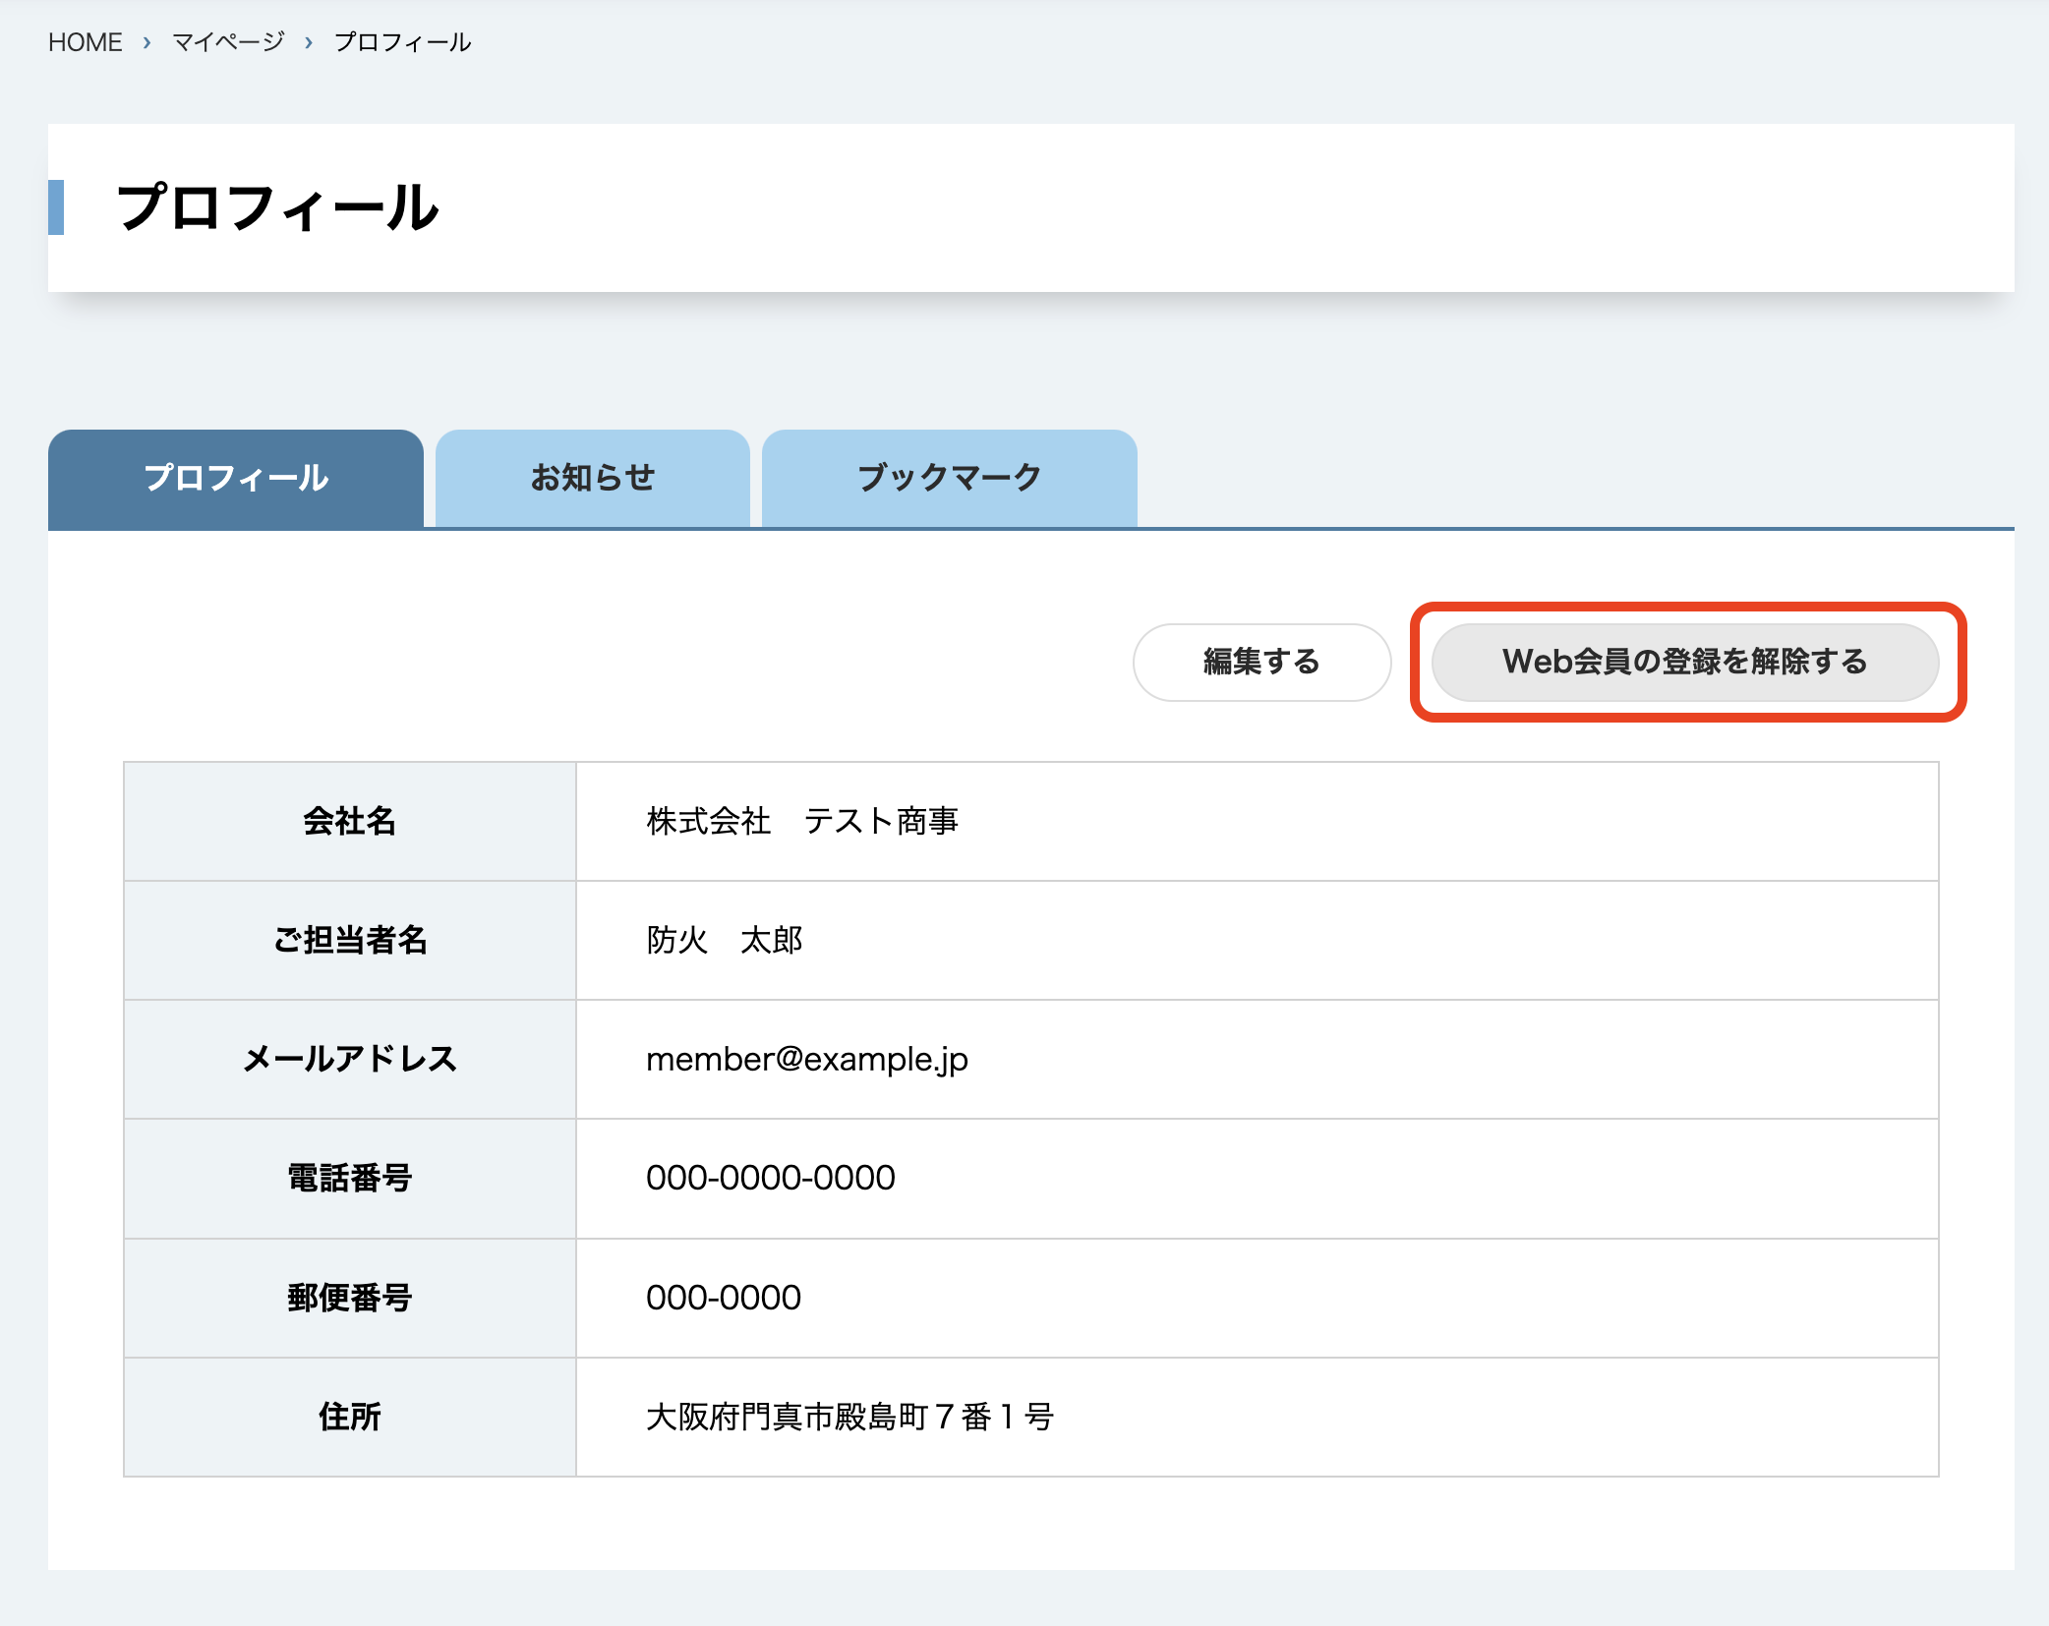2049x1626 pixels.
Task: Click the first breadcrumb separator chevron
Action: click(x=146, y=43)
